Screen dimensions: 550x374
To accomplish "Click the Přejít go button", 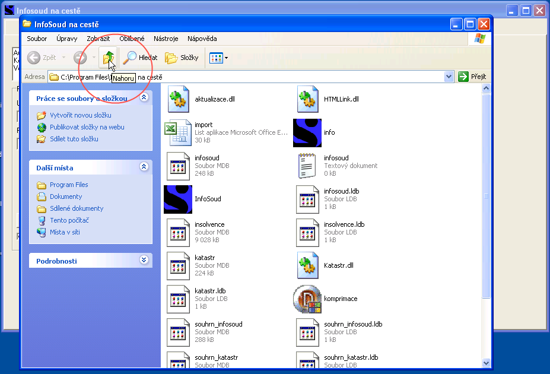I will (x=472, y=77).
